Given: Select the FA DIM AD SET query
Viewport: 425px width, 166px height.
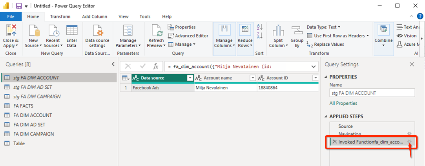Looking at the screenshot, I should (x=59, y=125).
